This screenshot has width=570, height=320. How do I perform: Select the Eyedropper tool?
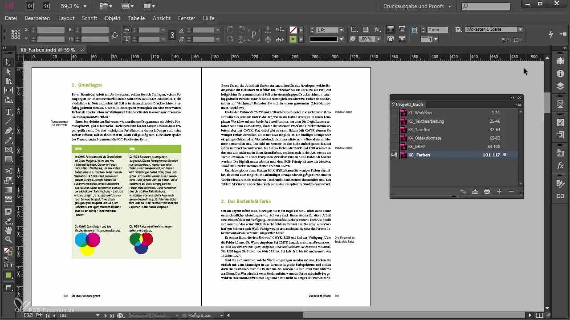coord(8,220)
